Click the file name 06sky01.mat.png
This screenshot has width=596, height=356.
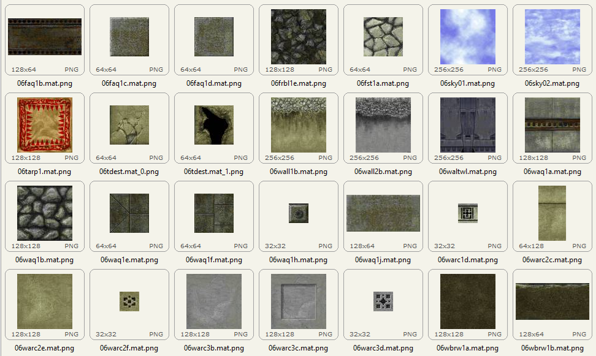tap(467, 83)
